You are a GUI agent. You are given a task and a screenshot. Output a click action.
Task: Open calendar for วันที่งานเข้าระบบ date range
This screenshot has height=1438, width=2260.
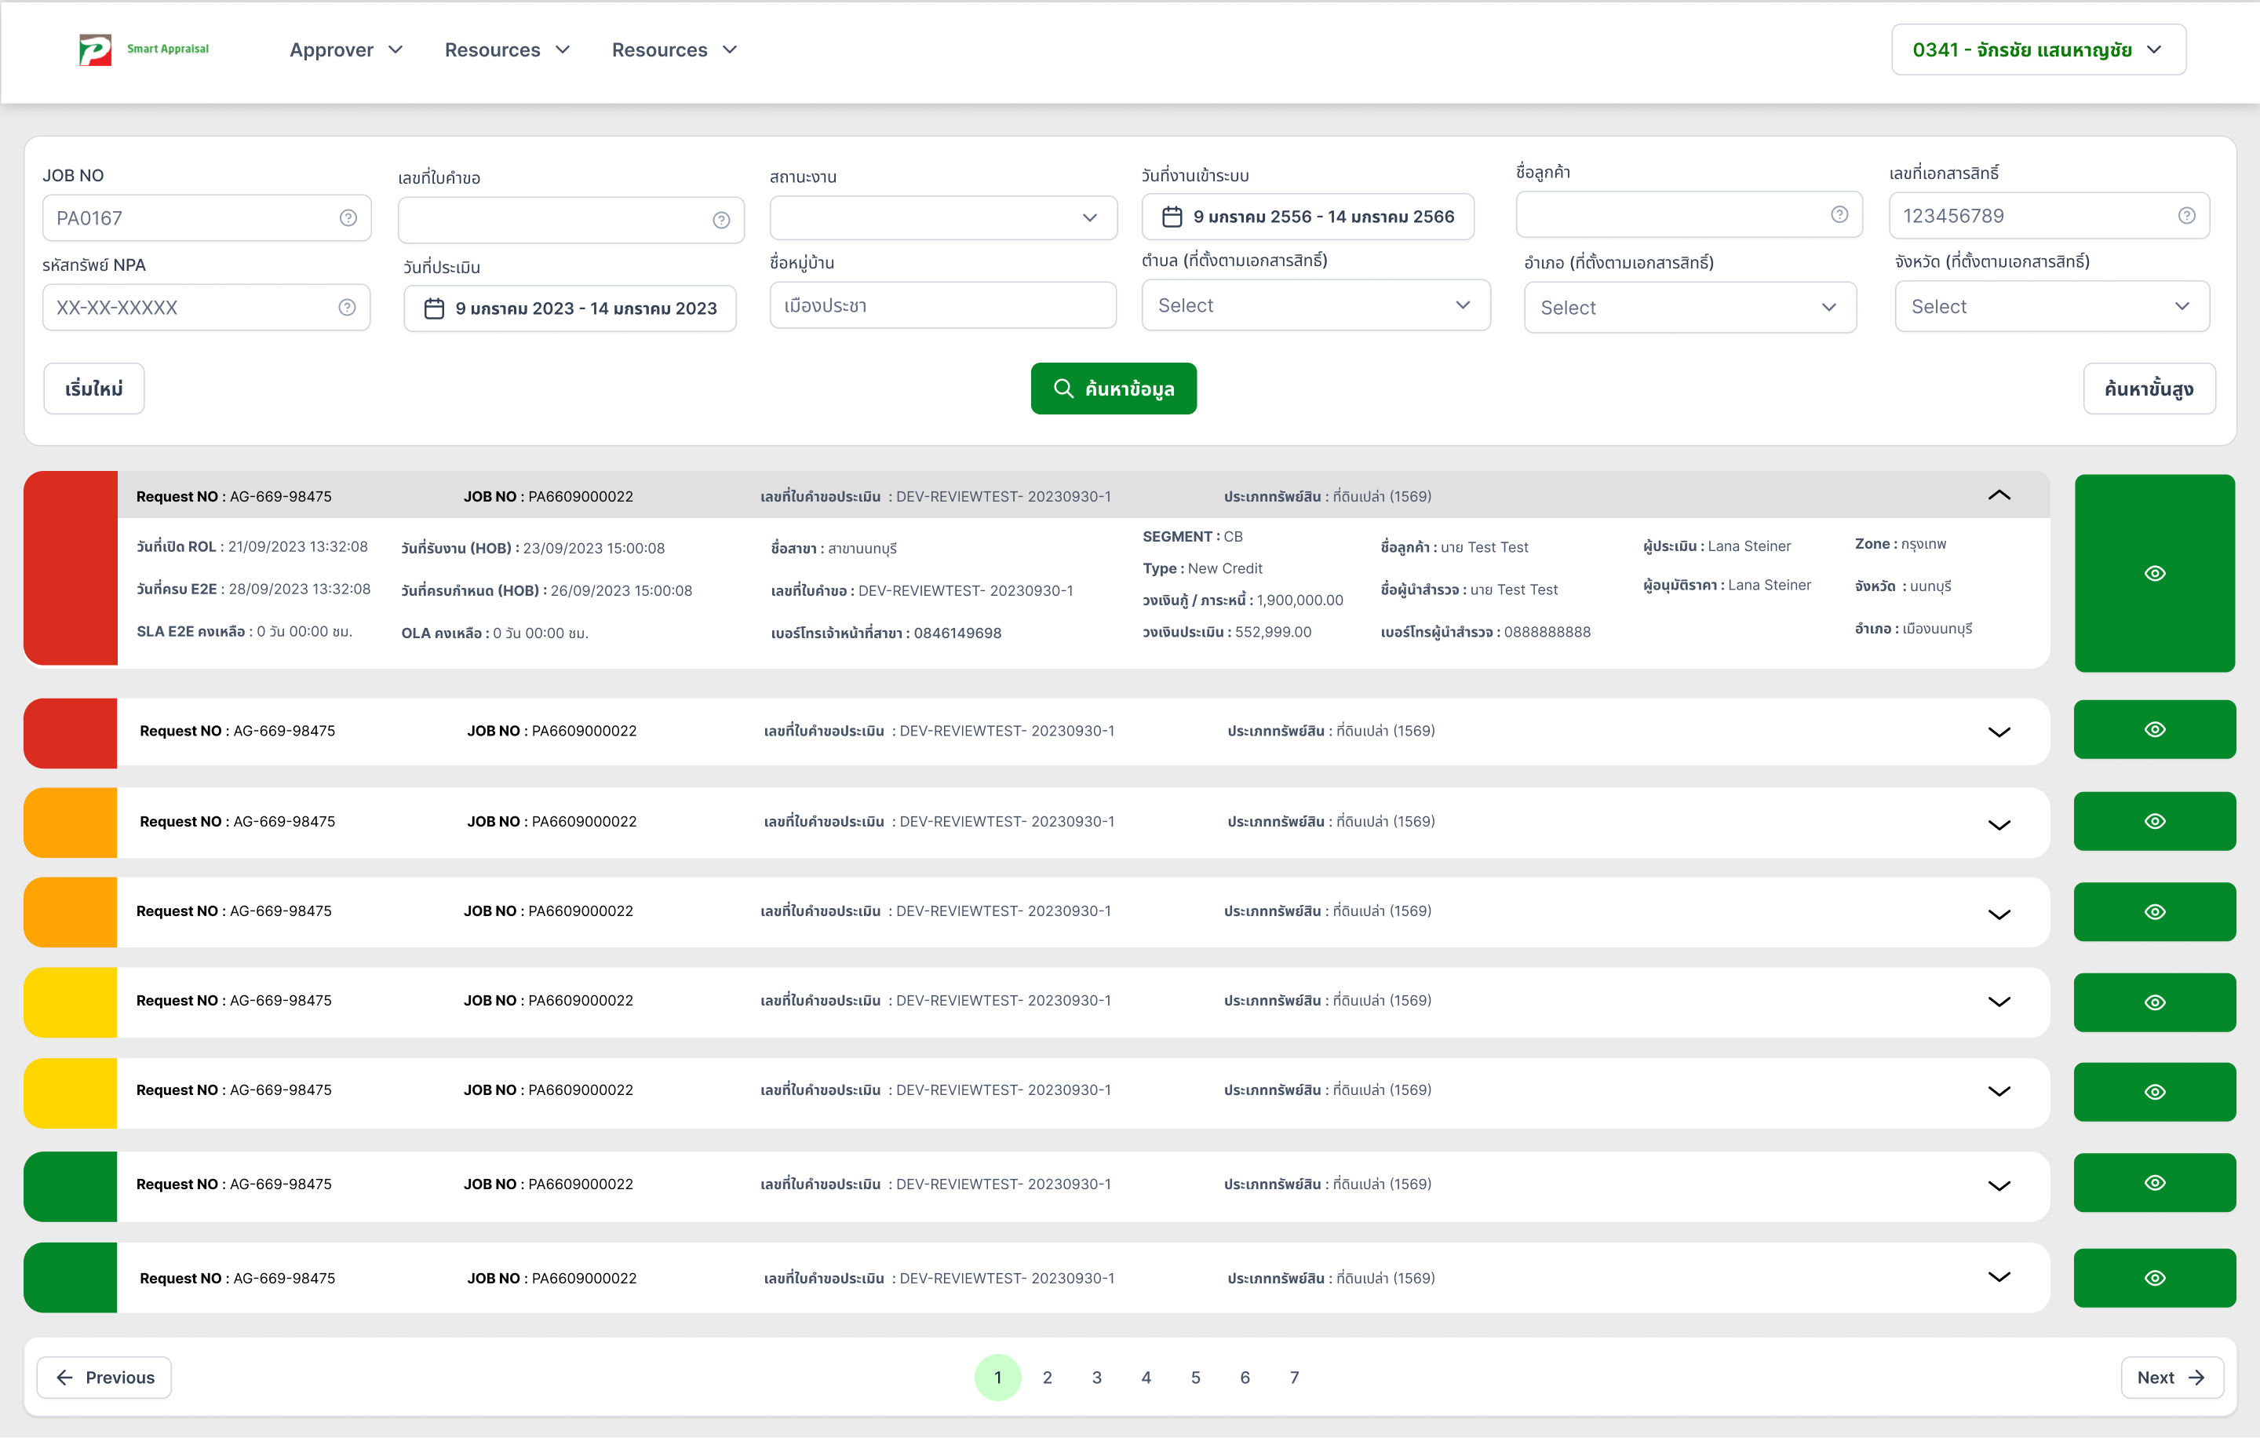pyautogui.click(x=1172, y=217)
